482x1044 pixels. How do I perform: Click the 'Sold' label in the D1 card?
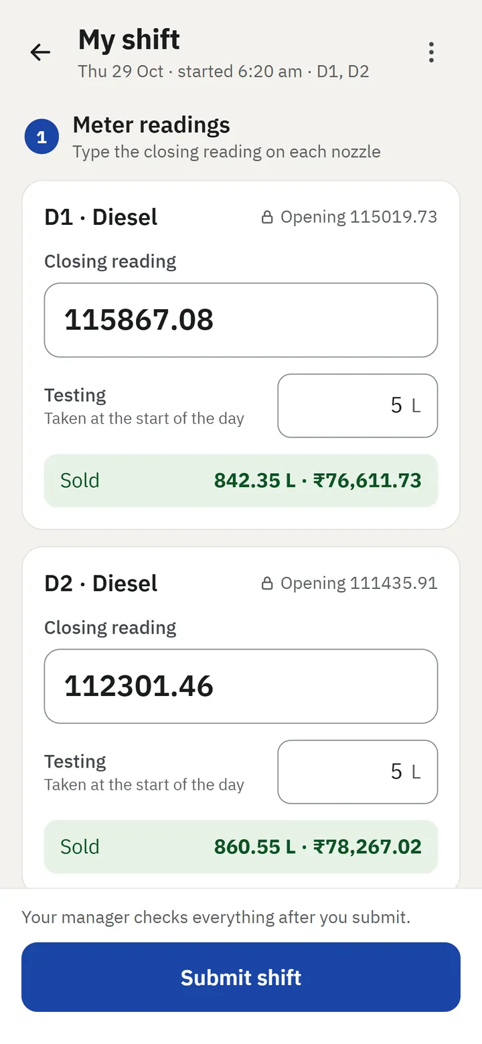(x=80, y=481)
